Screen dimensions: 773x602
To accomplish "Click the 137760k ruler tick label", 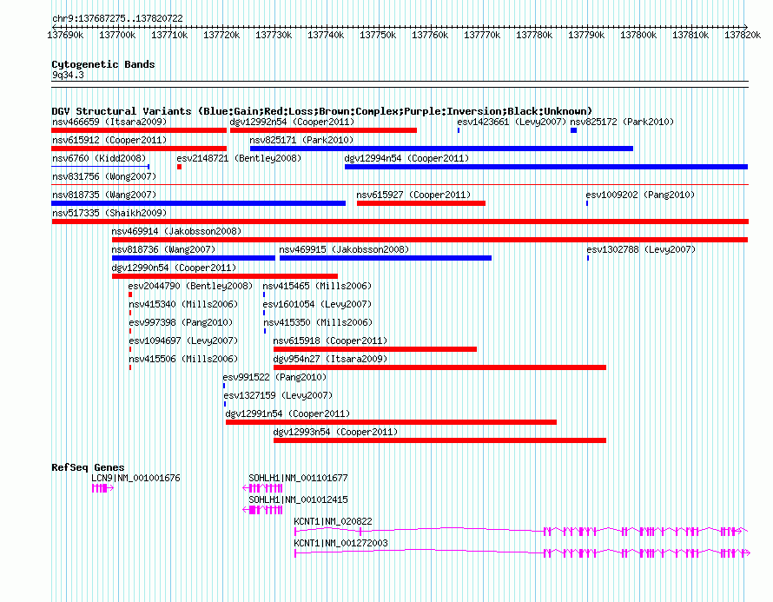I will (x=430, y=35).
